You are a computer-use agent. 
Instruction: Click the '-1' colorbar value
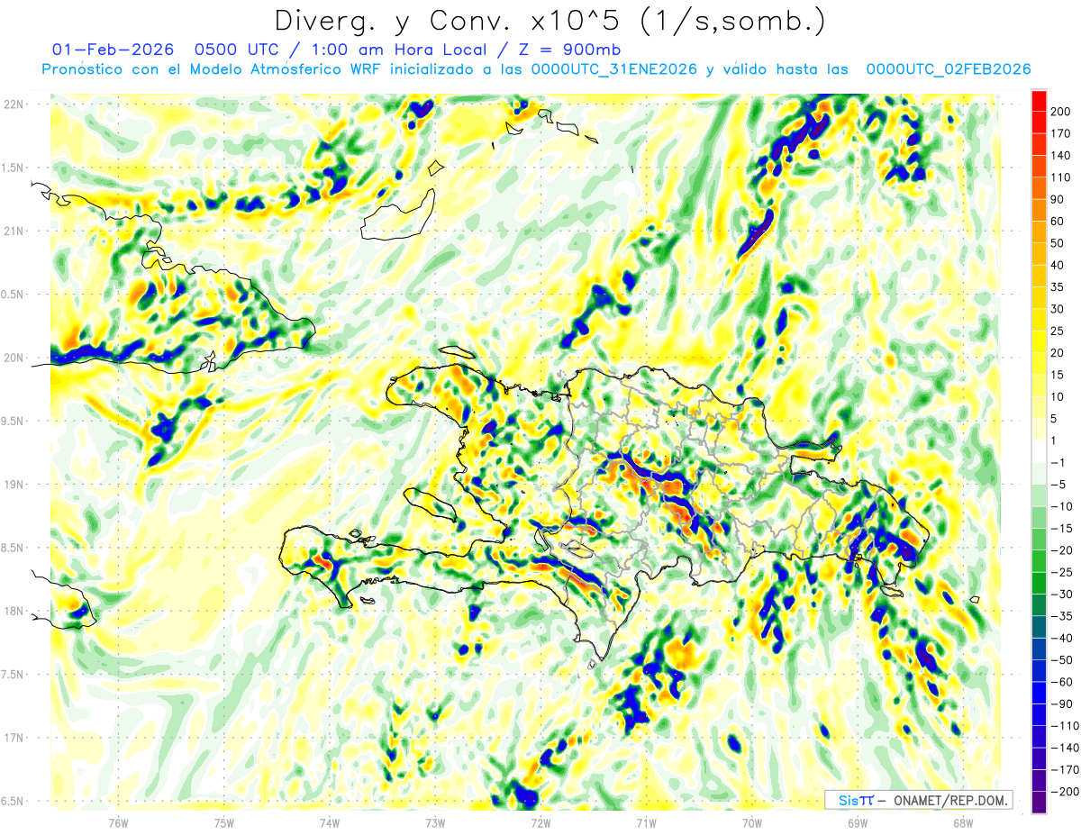point(1058,462)
